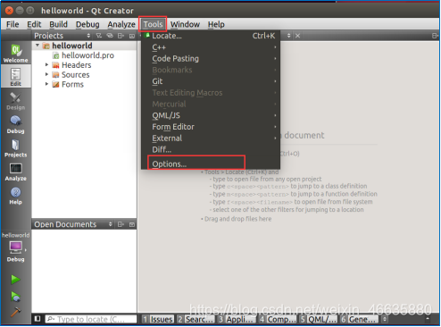This screenshot has height=327, width=441.
Task: Collapse the helloworld project tree
Action: coord(37,46)
